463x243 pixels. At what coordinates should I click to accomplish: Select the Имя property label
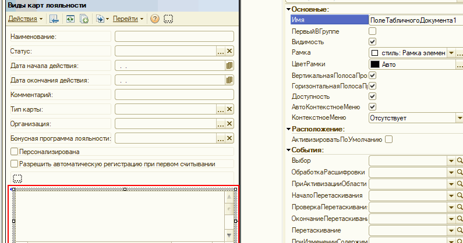point(330,20)
